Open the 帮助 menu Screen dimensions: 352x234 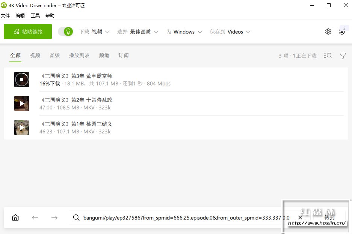pos(50,15)
